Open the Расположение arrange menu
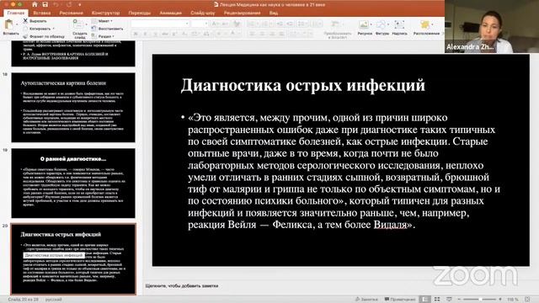 click(x=426, y=28)
